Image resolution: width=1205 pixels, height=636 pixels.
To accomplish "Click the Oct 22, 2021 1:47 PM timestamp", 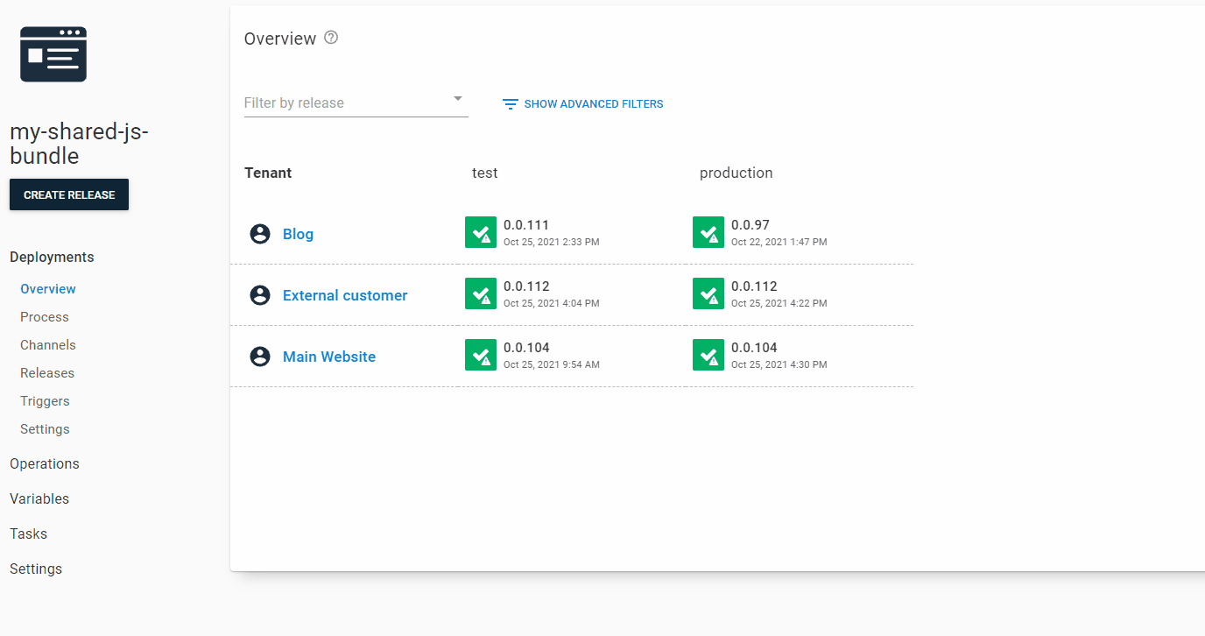I will 779,242.
